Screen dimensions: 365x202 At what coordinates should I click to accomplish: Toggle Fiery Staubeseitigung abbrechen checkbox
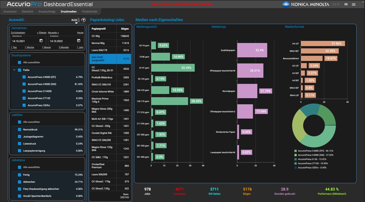(19, 189)
